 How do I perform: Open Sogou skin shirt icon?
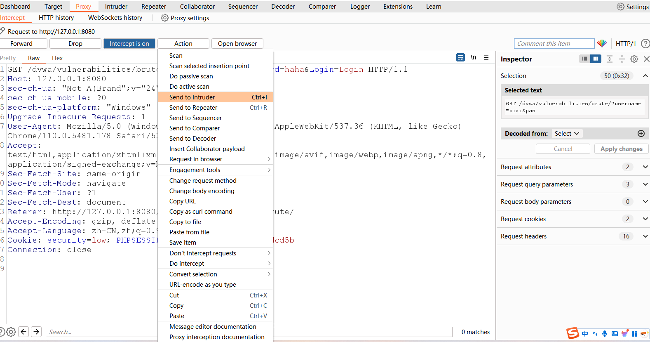click(625, 333)
